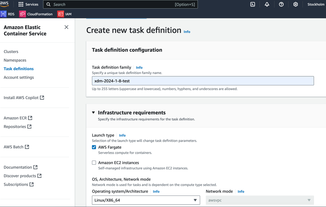This screenshot has height=207, width=326.
Task: Focus the AWS console search box
Action: click(120, 5)
